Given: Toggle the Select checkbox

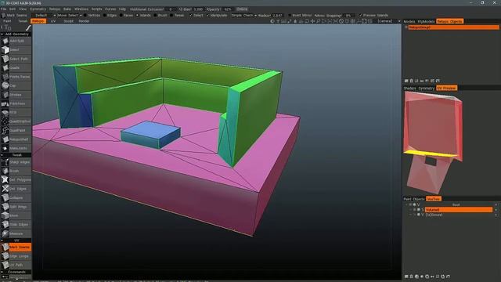Looking at the screenshot, I should pos(196,16).
